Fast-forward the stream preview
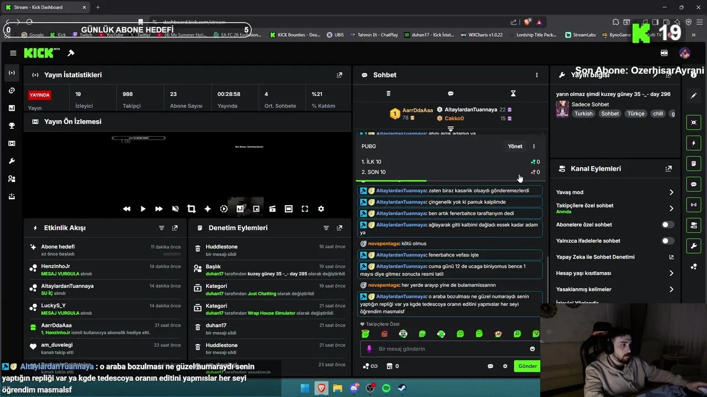707x397 pixels. [x=159, y=209]
